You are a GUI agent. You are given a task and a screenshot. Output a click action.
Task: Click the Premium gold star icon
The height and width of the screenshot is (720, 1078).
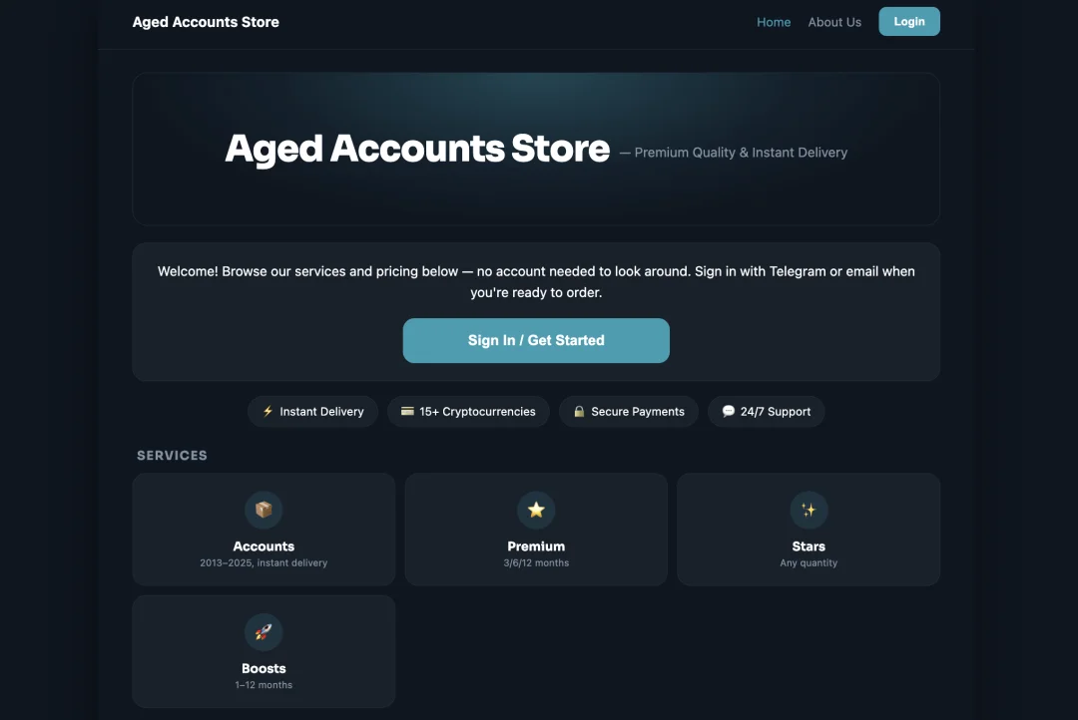(x=536, y=510)
